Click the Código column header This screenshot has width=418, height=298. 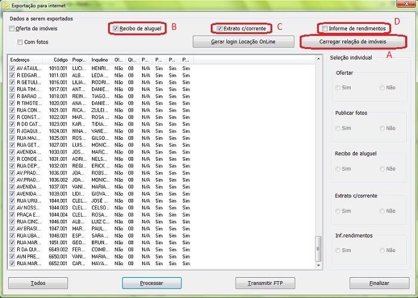60,60
